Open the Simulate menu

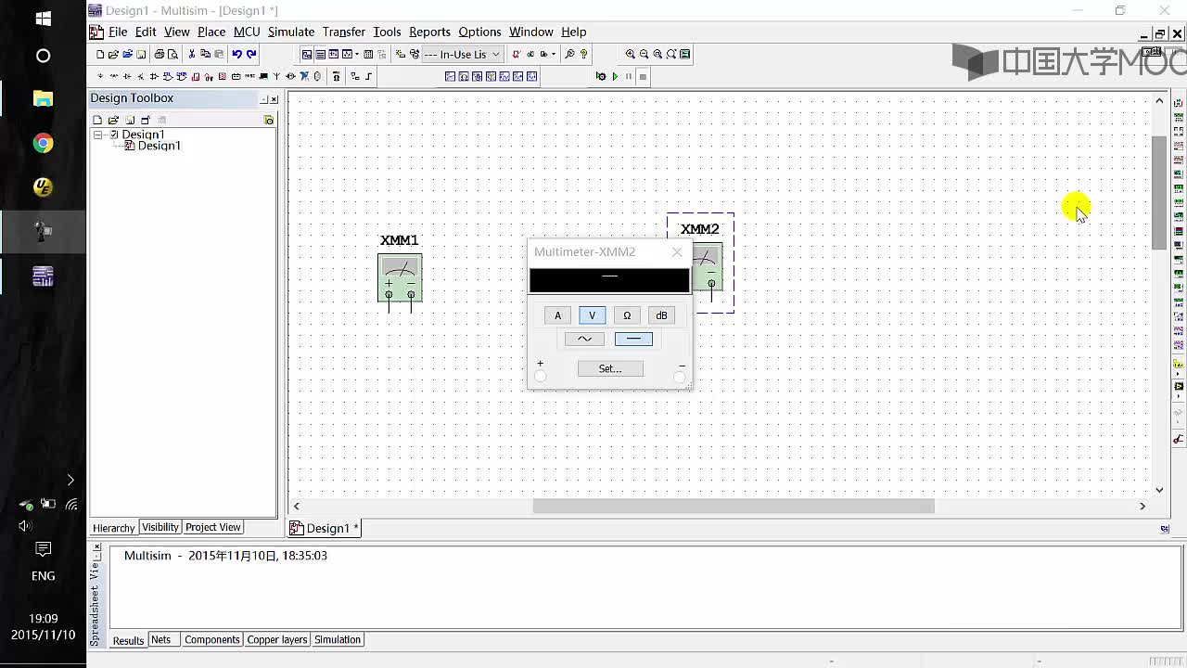point(291,32)
